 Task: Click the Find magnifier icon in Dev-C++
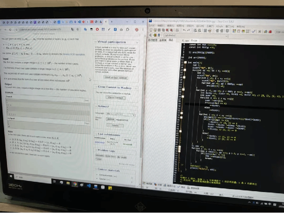coord(195,30)
